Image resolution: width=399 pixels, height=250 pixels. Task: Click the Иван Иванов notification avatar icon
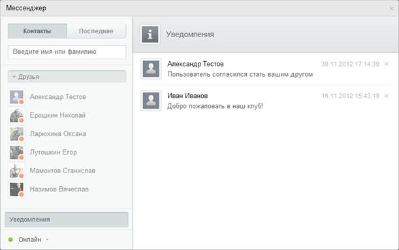point(151,100)
